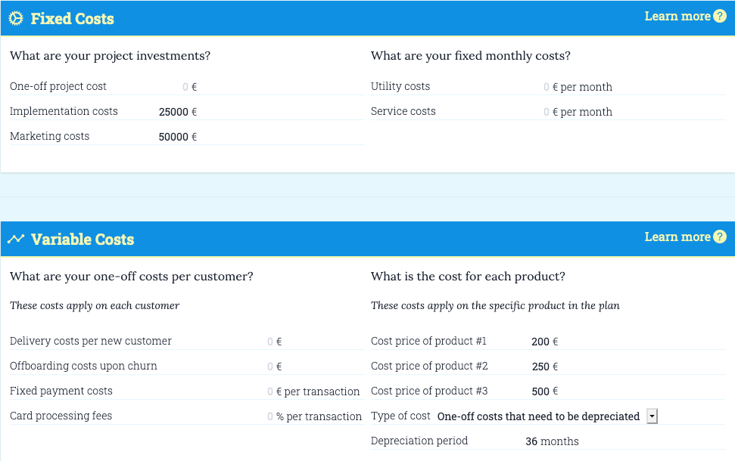Click the dropdown arrow for depreciation cost type
Image resolution: width=735 pixels, height=461 pixels.
tap(652, 416)
